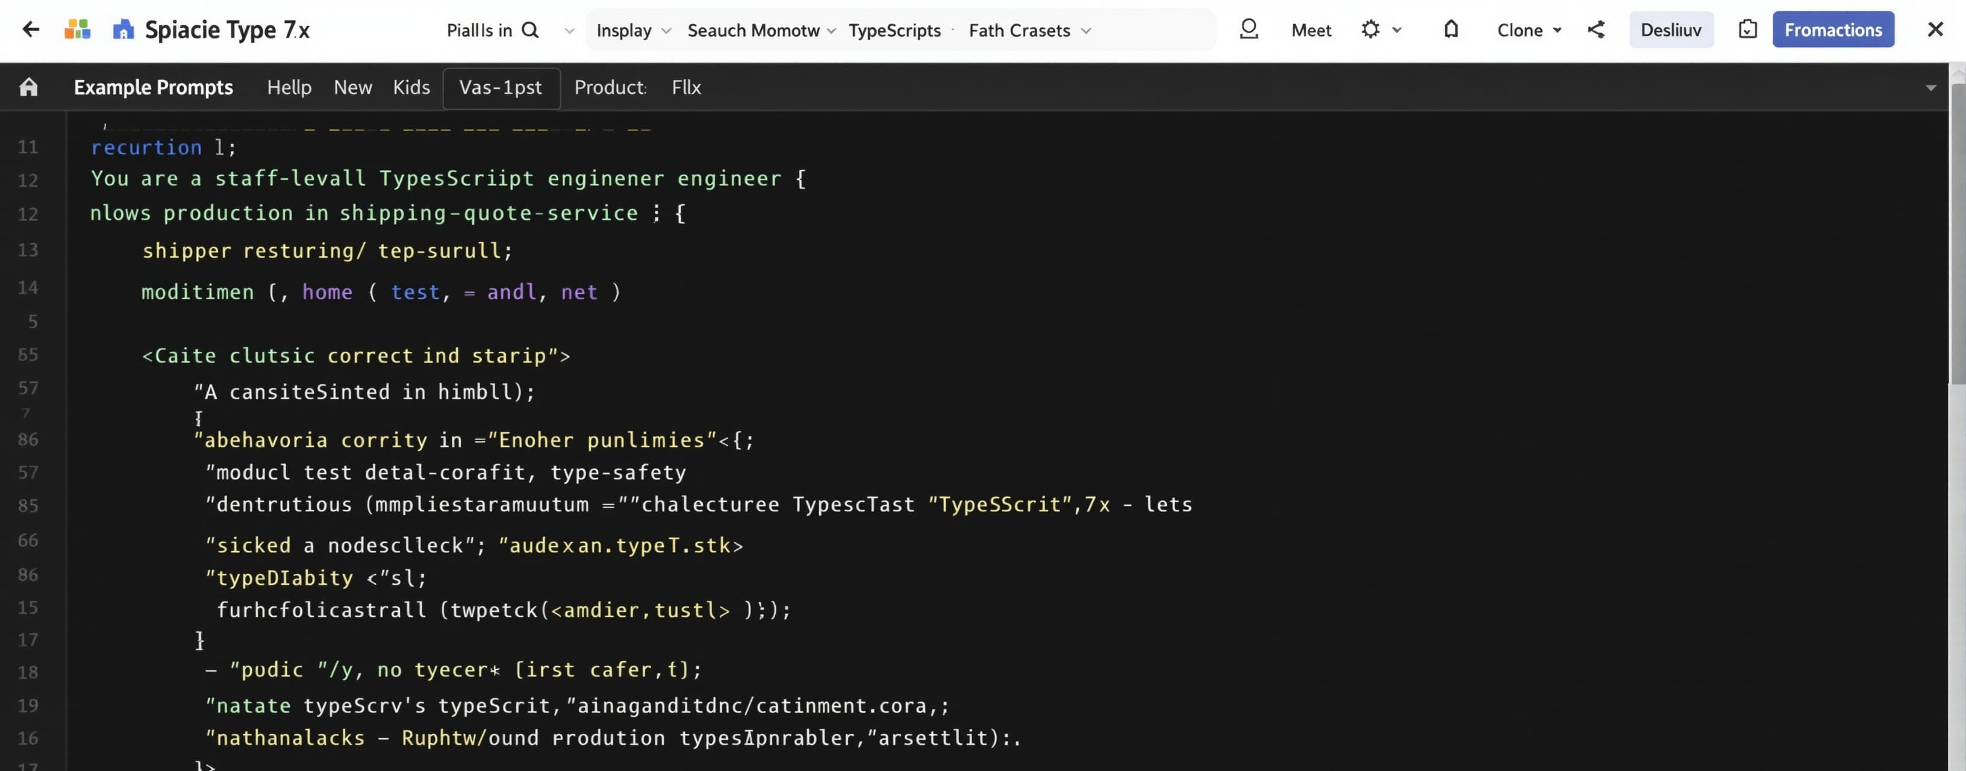Image resolution: width=1966 pixels, height=771 pixels.
Task: Click the Desliuv button
Action: click(x=1671, y=30)
